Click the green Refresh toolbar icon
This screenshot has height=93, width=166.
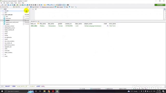17,5
